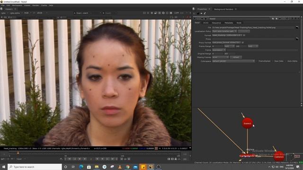303x170 pixels.
Task: Open the Metadata tab in Read properties
Action: 229,23
